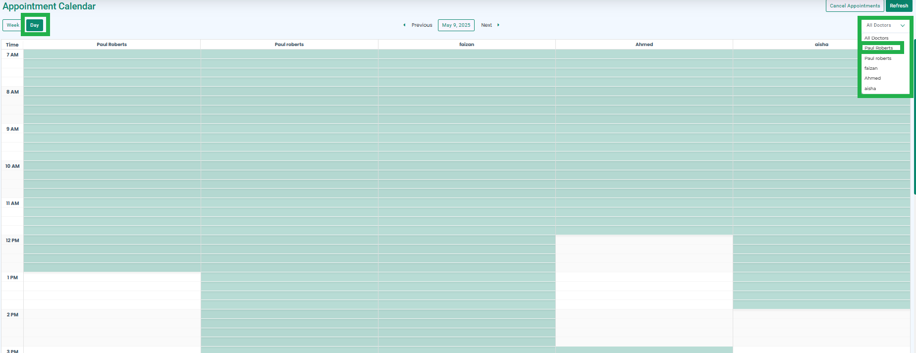Click the 2 PM time label
Screen dimensions: 916x353
coord(12,315)
